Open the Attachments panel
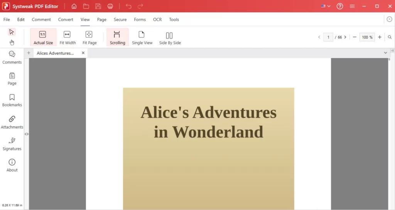Screen dimensions: 395x210 [x=12, y=122]
